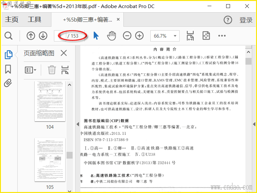Click the document vertical scrollbar thumb

coord(248,61)
